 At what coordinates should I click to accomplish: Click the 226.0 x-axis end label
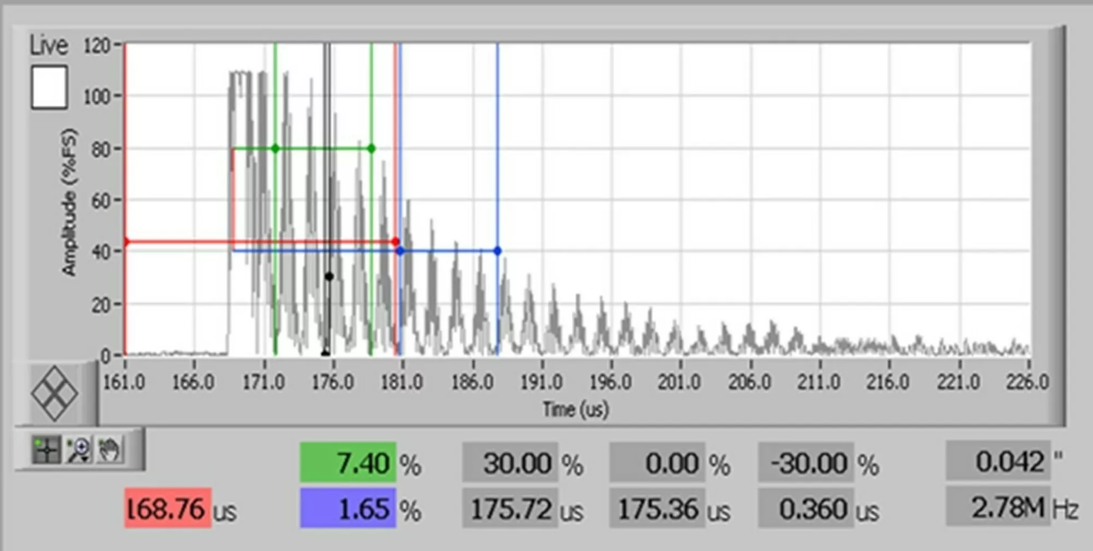tap(1027, 382)
